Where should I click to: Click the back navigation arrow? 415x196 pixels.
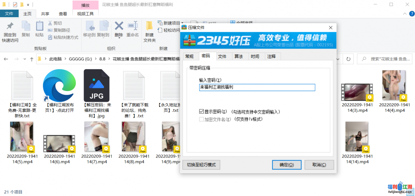point(6,59)
